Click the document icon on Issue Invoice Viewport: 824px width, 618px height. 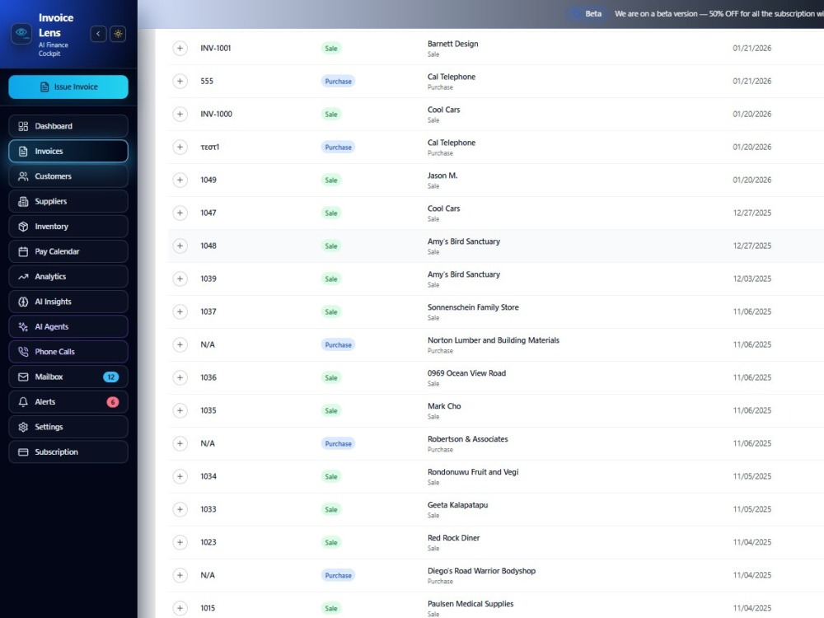pyautogui.click(x=44, y=87)
